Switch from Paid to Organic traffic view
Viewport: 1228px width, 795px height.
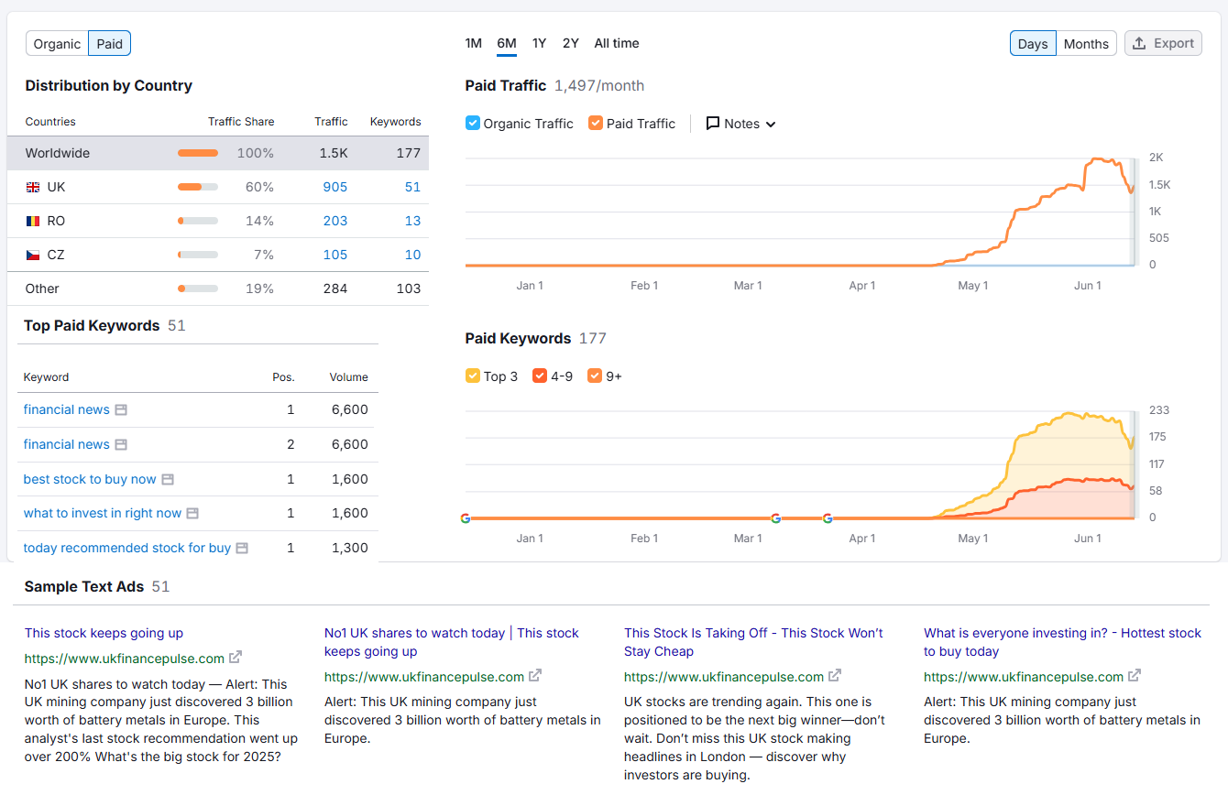point(57,43)
